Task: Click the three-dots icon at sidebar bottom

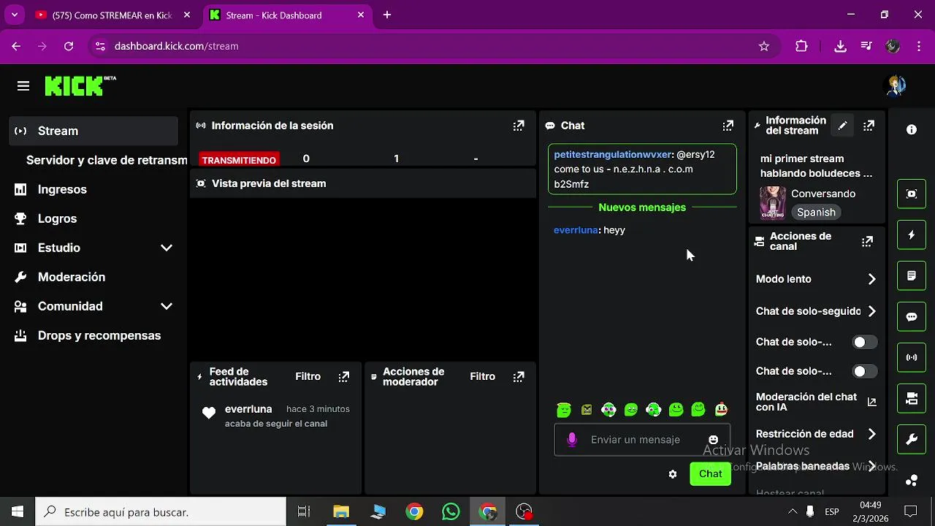Action: [x=912, y=480]
